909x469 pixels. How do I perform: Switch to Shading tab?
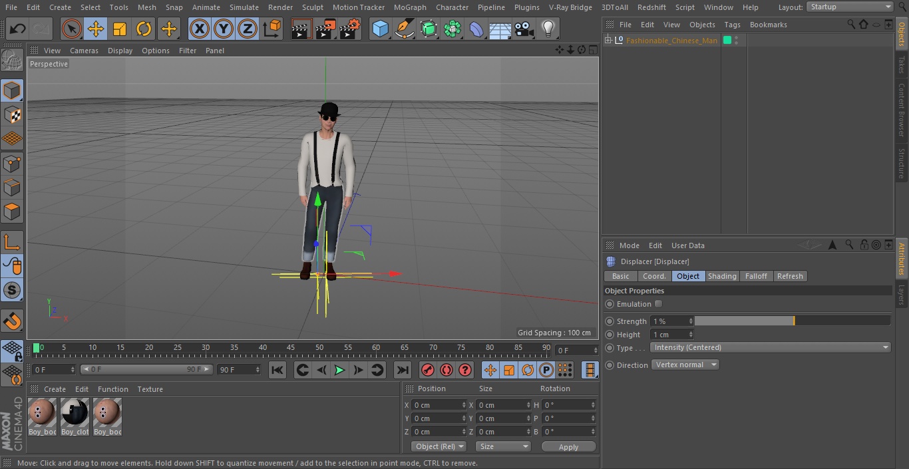pyautogui.click(x=722, y=276)
